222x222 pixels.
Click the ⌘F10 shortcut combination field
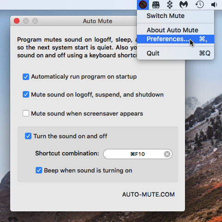pyautogui.click(x=137, y=154)
